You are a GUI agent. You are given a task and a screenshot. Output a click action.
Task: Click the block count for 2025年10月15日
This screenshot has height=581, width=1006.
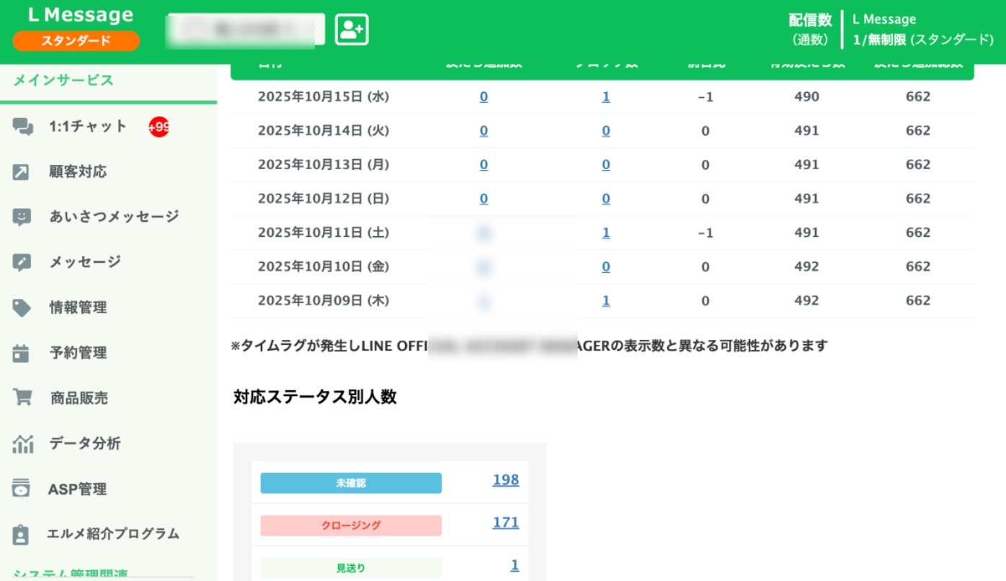pyautogui.click(x=606, y=96)
